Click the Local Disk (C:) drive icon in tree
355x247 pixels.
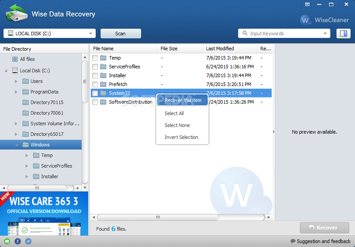point(15,71)
